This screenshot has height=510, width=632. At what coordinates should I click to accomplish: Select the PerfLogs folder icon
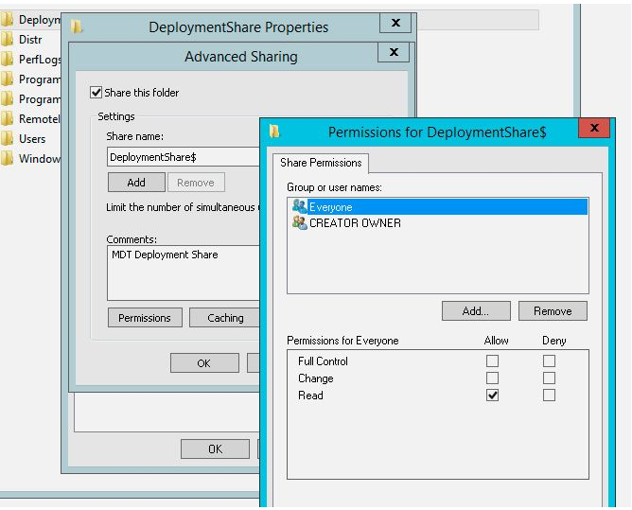click(x=7, y=60)
